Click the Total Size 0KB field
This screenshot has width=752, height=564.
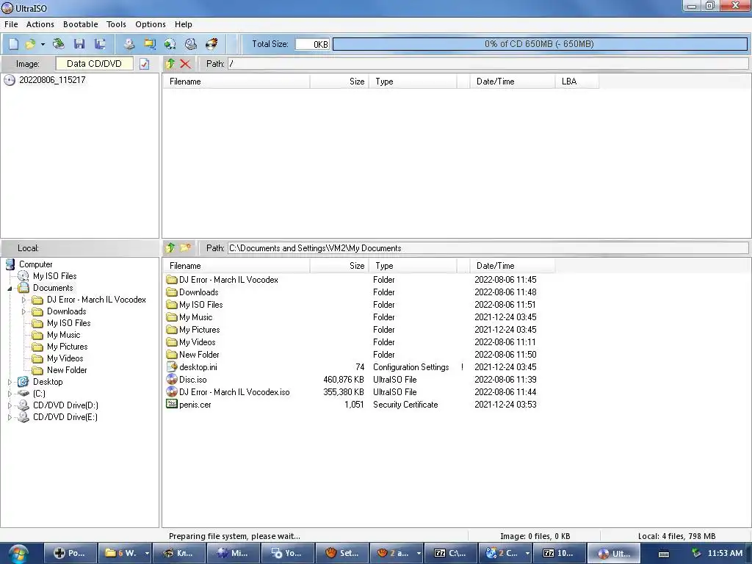point(312,44)
